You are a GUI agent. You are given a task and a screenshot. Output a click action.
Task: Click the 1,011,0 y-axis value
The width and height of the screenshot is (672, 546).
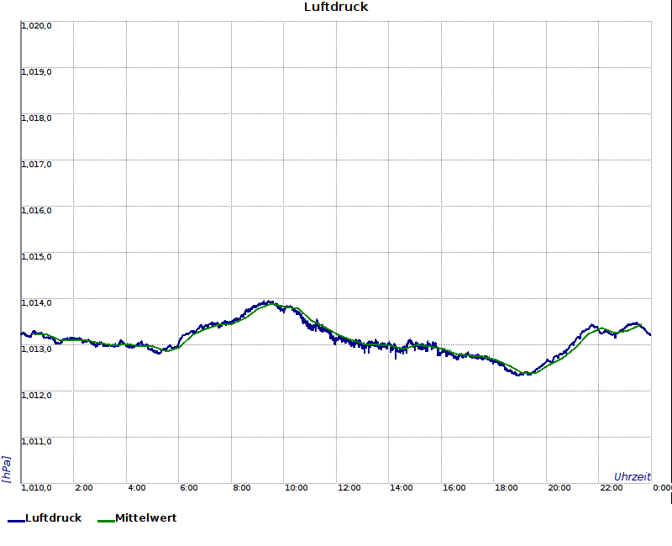pos(36,442)
